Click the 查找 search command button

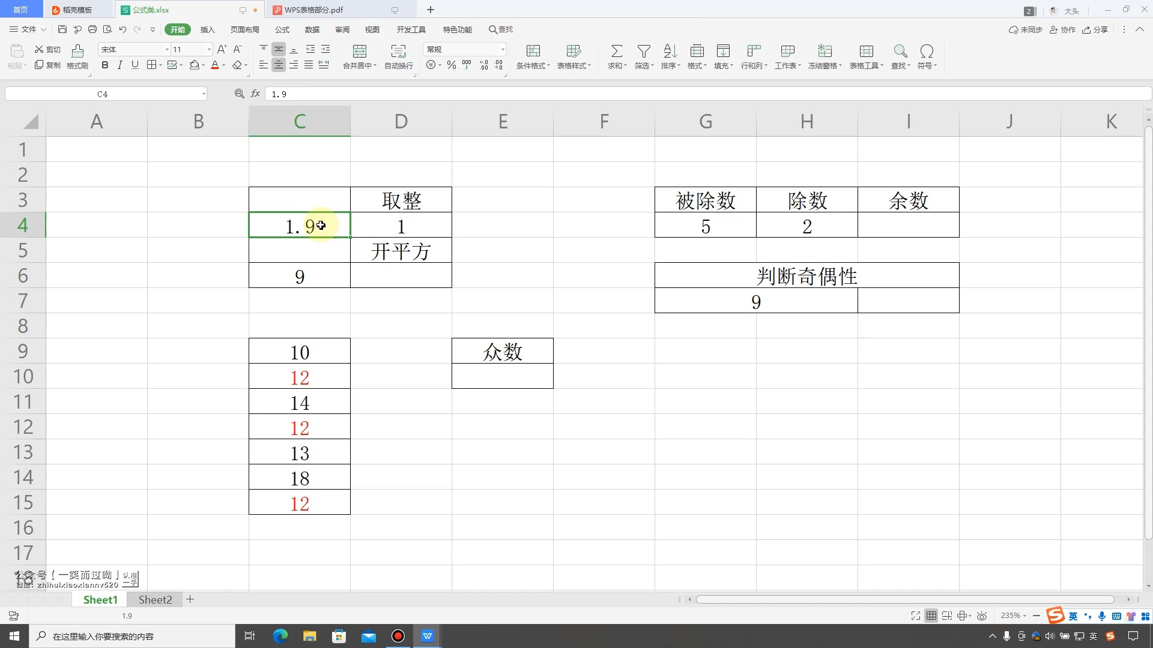point(501,29)
